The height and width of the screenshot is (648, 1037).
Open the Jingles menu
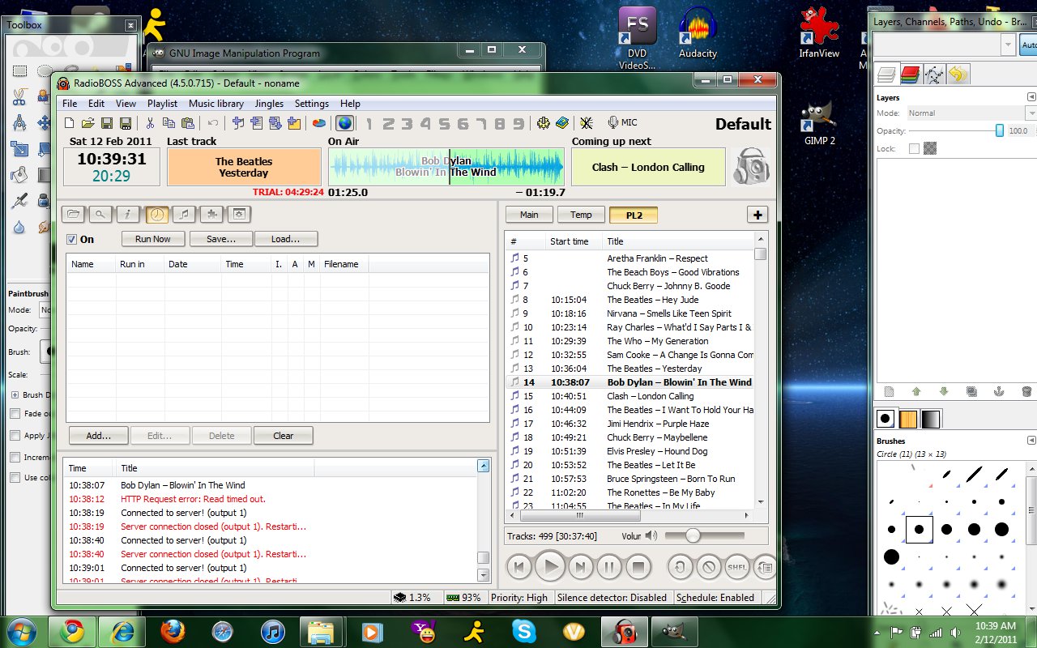coord(269,104)
